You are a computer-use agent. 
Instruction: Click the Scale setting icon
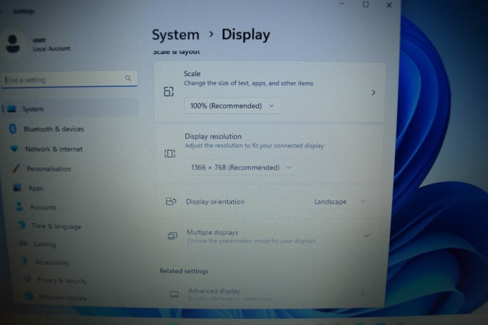click(169, 92)
